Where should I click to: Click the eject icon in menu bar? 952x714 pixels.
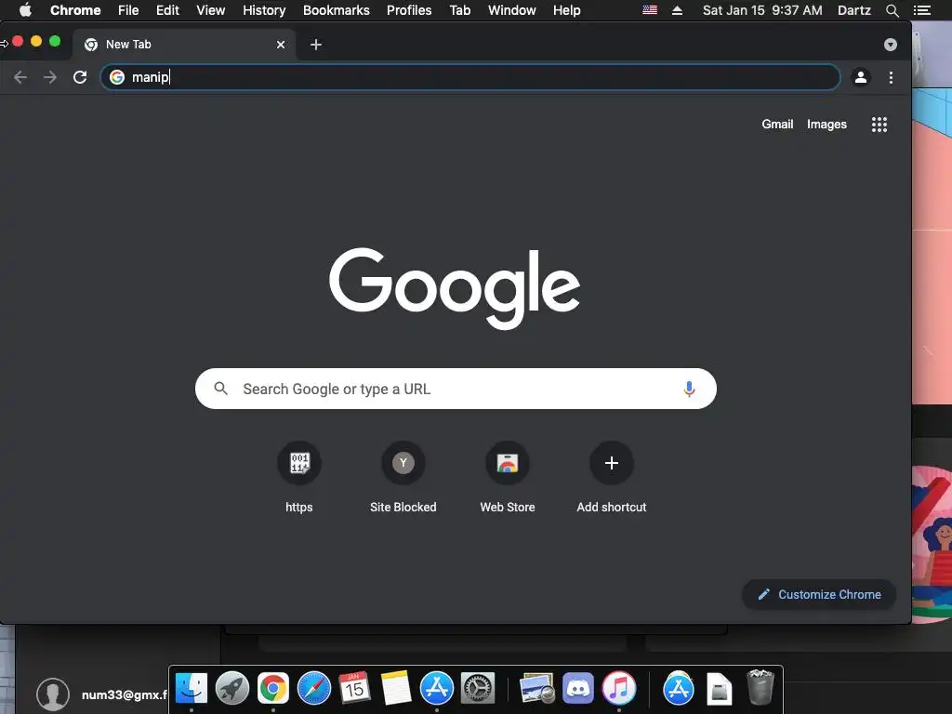click(677, 10)
